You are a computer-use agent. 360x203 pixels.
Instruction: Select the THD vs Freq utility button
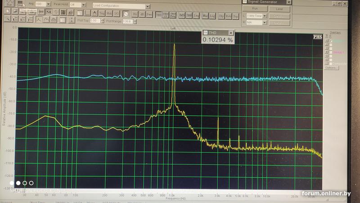click(x=173, y=15)
